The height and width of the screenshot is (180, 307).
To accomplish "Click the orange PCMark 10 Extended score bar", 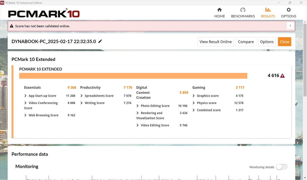I will coord(133,76).
